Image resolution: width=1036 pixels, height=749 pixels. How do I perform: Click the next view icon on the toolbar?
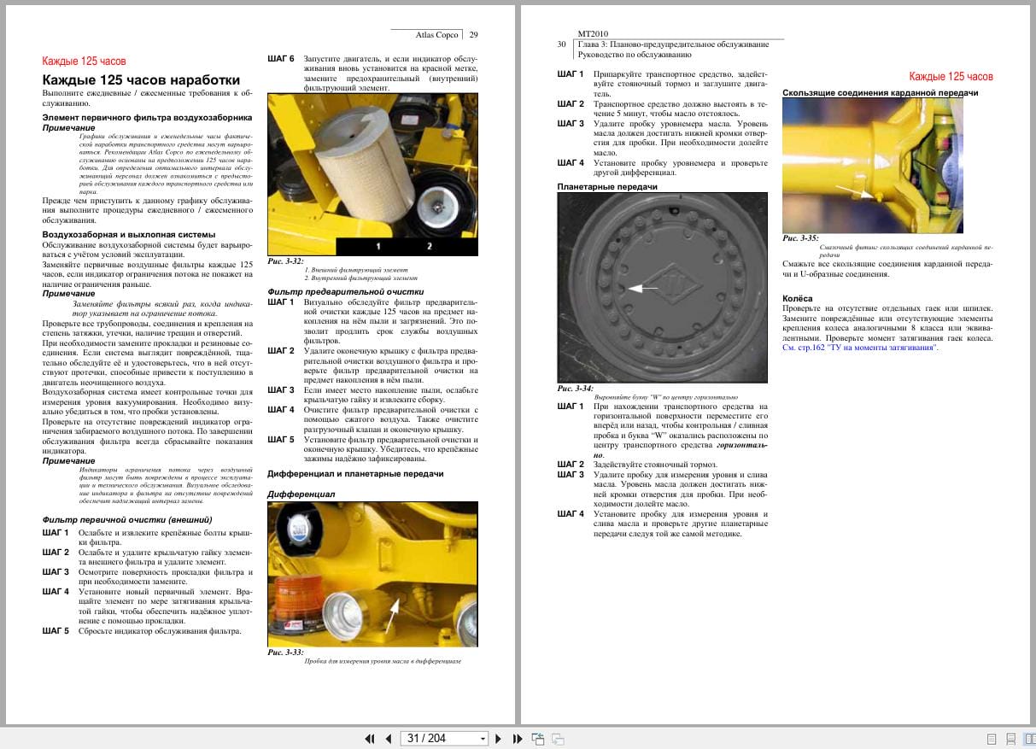(x=560, y=738)
